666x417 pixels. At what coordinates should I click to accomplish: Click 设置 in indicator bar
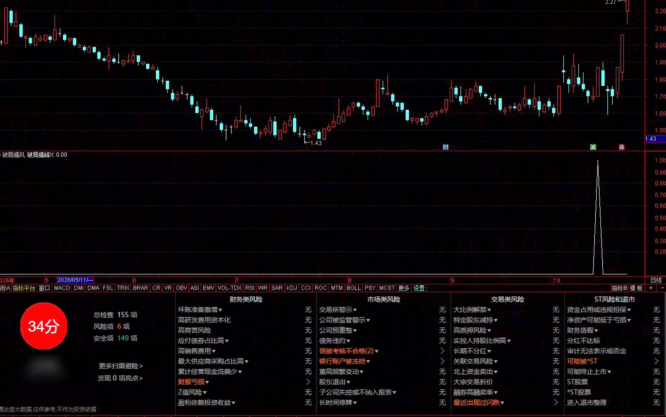[x=419, y=288]
